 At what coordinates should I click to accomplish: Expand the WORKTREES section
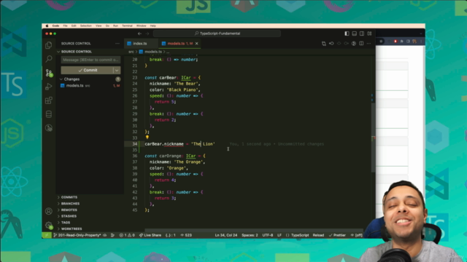pyautogui.click(x=72, y=229)
